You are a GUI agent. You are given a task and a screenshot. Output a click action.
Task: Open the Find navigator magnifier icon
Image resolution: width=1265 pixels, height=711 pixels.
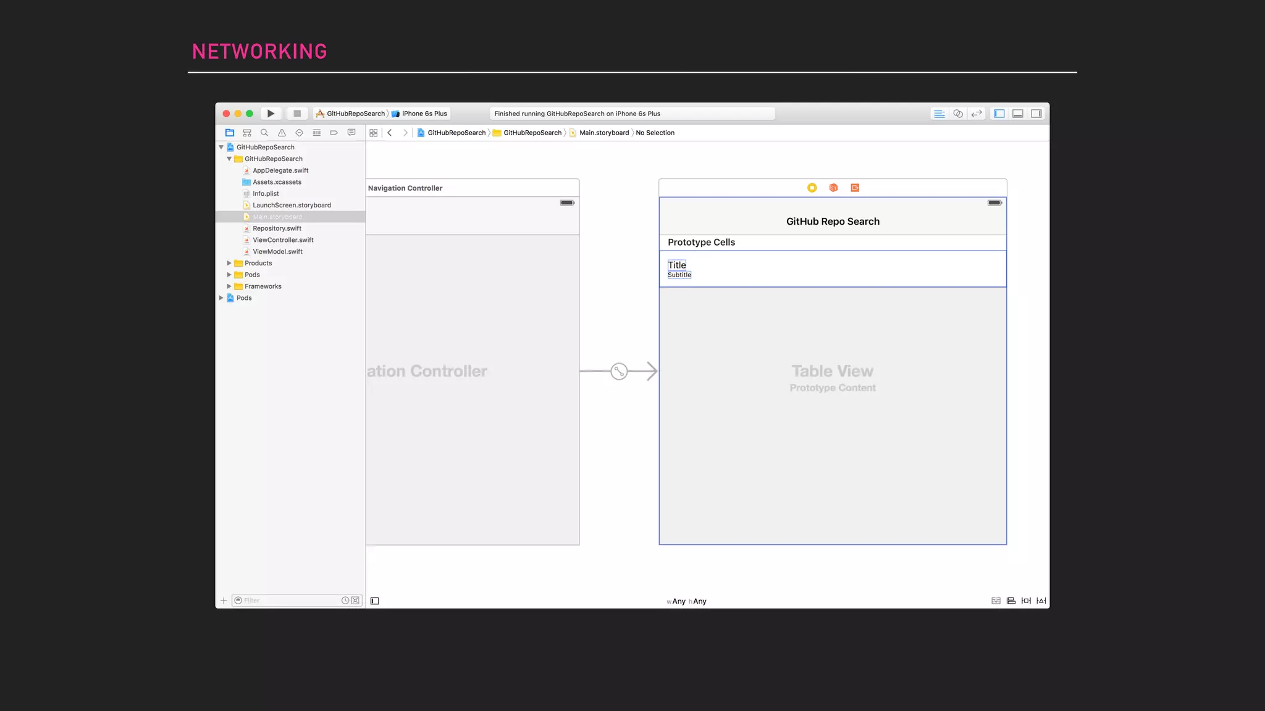pos(264,133)
